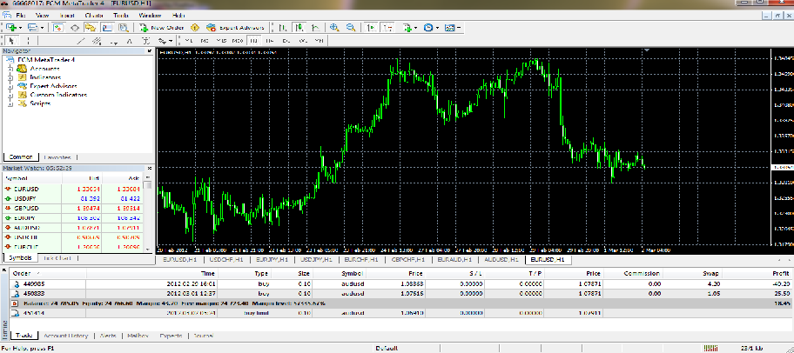Click the Expert Advisors button
Image resolution: width=794 pixels, height=353 pixels.
click(x=235, y=27)
